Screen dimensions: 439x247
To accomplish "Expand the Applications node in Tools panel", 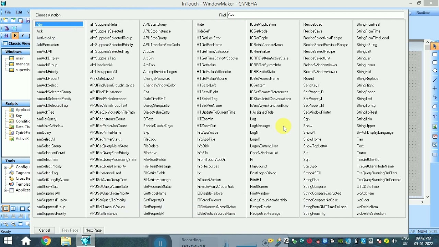I will [x=5, y=190].
